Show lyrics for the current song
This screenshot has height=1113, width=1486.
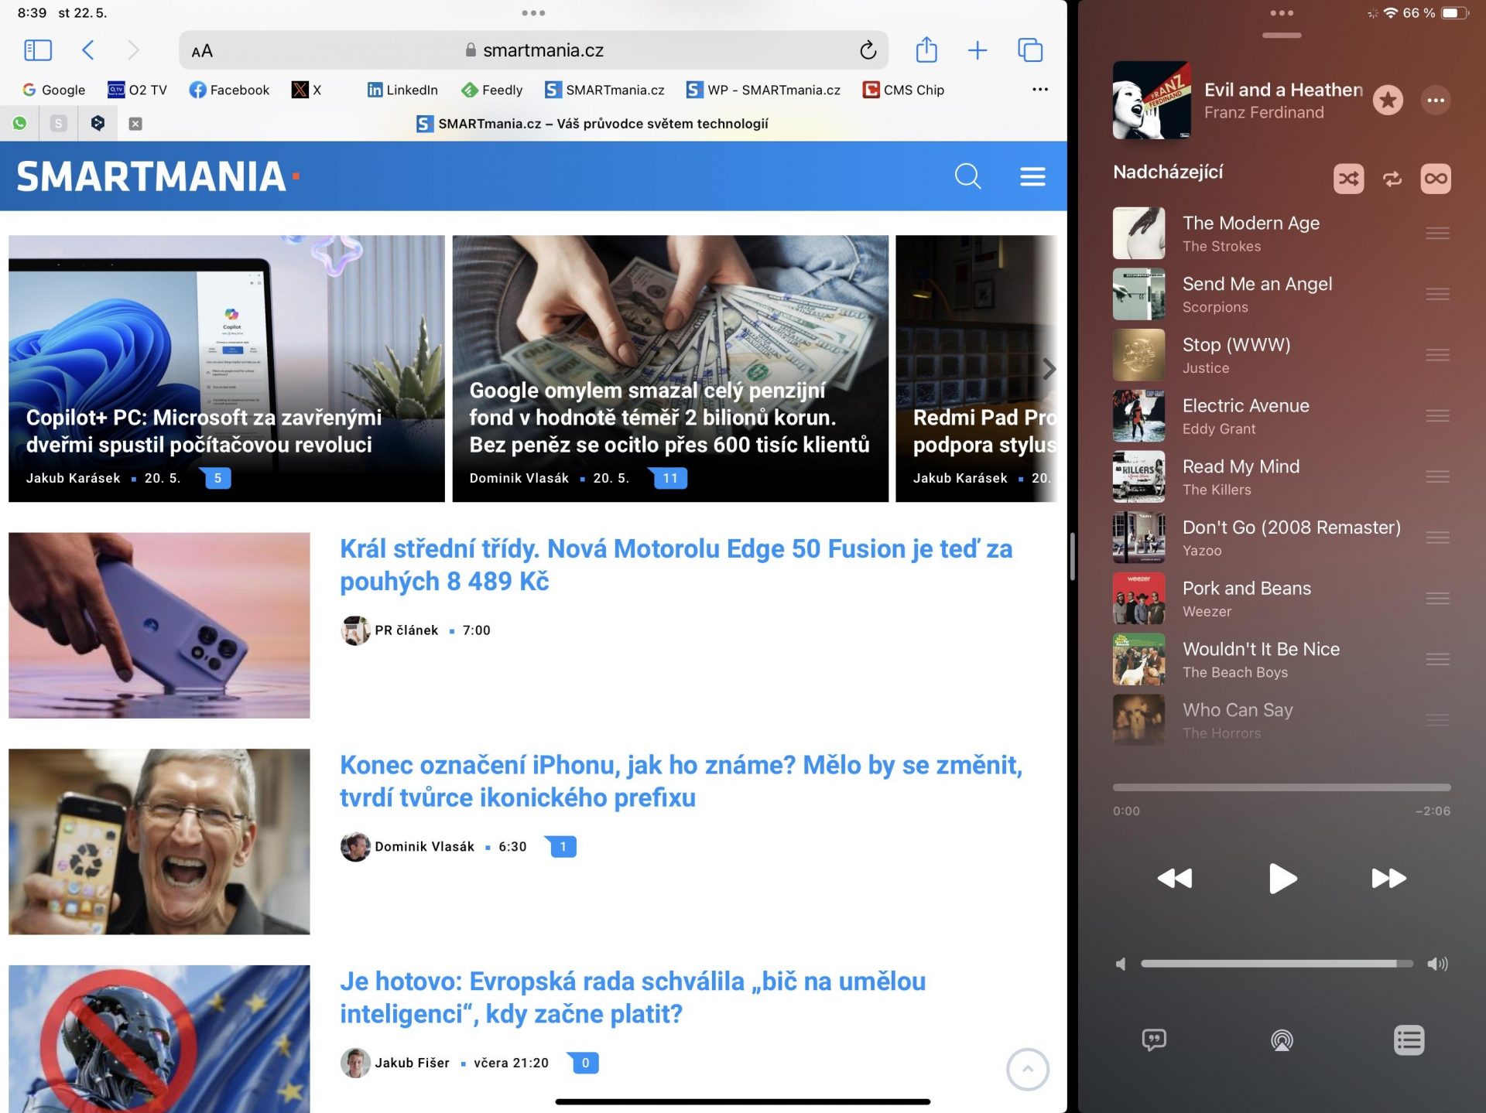click(1154, 1040)
